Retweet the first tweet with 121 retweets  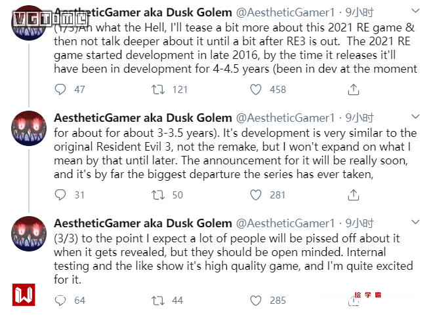[x=158, y=89]
